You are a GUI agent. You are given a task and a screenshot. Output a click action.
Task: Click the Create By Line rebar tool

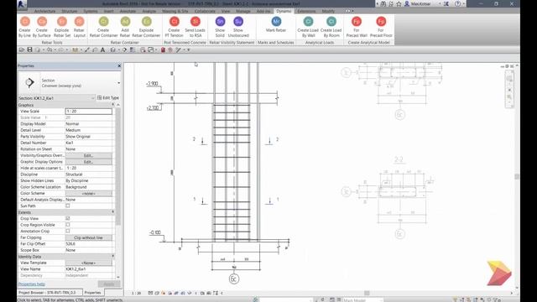coord(24,27)
